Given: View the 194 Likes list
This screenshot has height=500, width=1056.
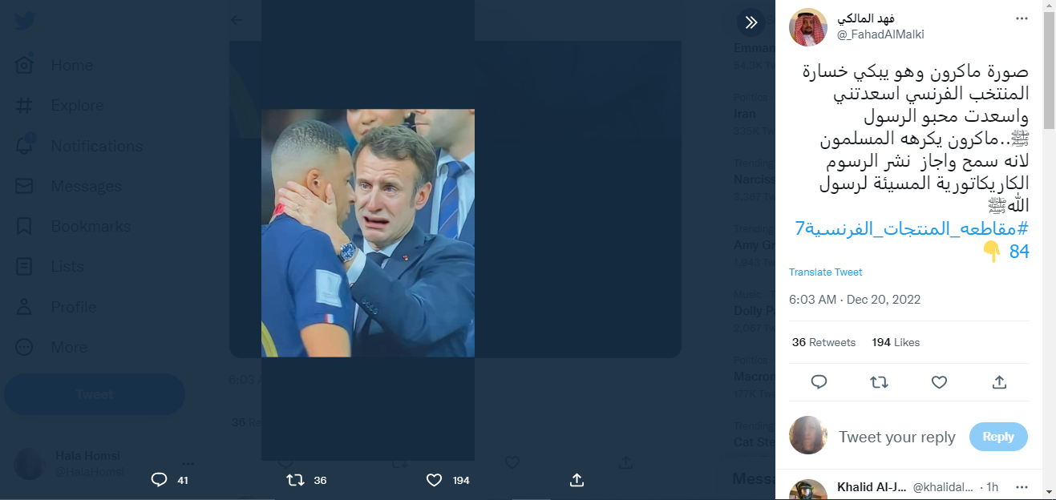Looking at the screenshot, I should pos(896,342).
